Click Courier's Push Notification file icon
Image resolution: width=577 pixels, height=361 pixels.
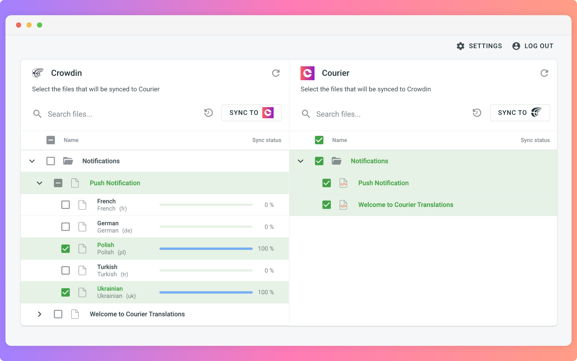343,183
